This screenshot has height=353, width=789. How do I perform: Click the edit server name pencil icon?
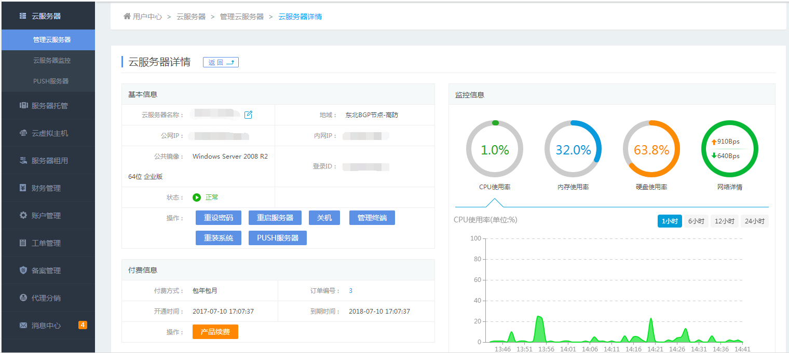pyautogui.click(x=248, y=115)
